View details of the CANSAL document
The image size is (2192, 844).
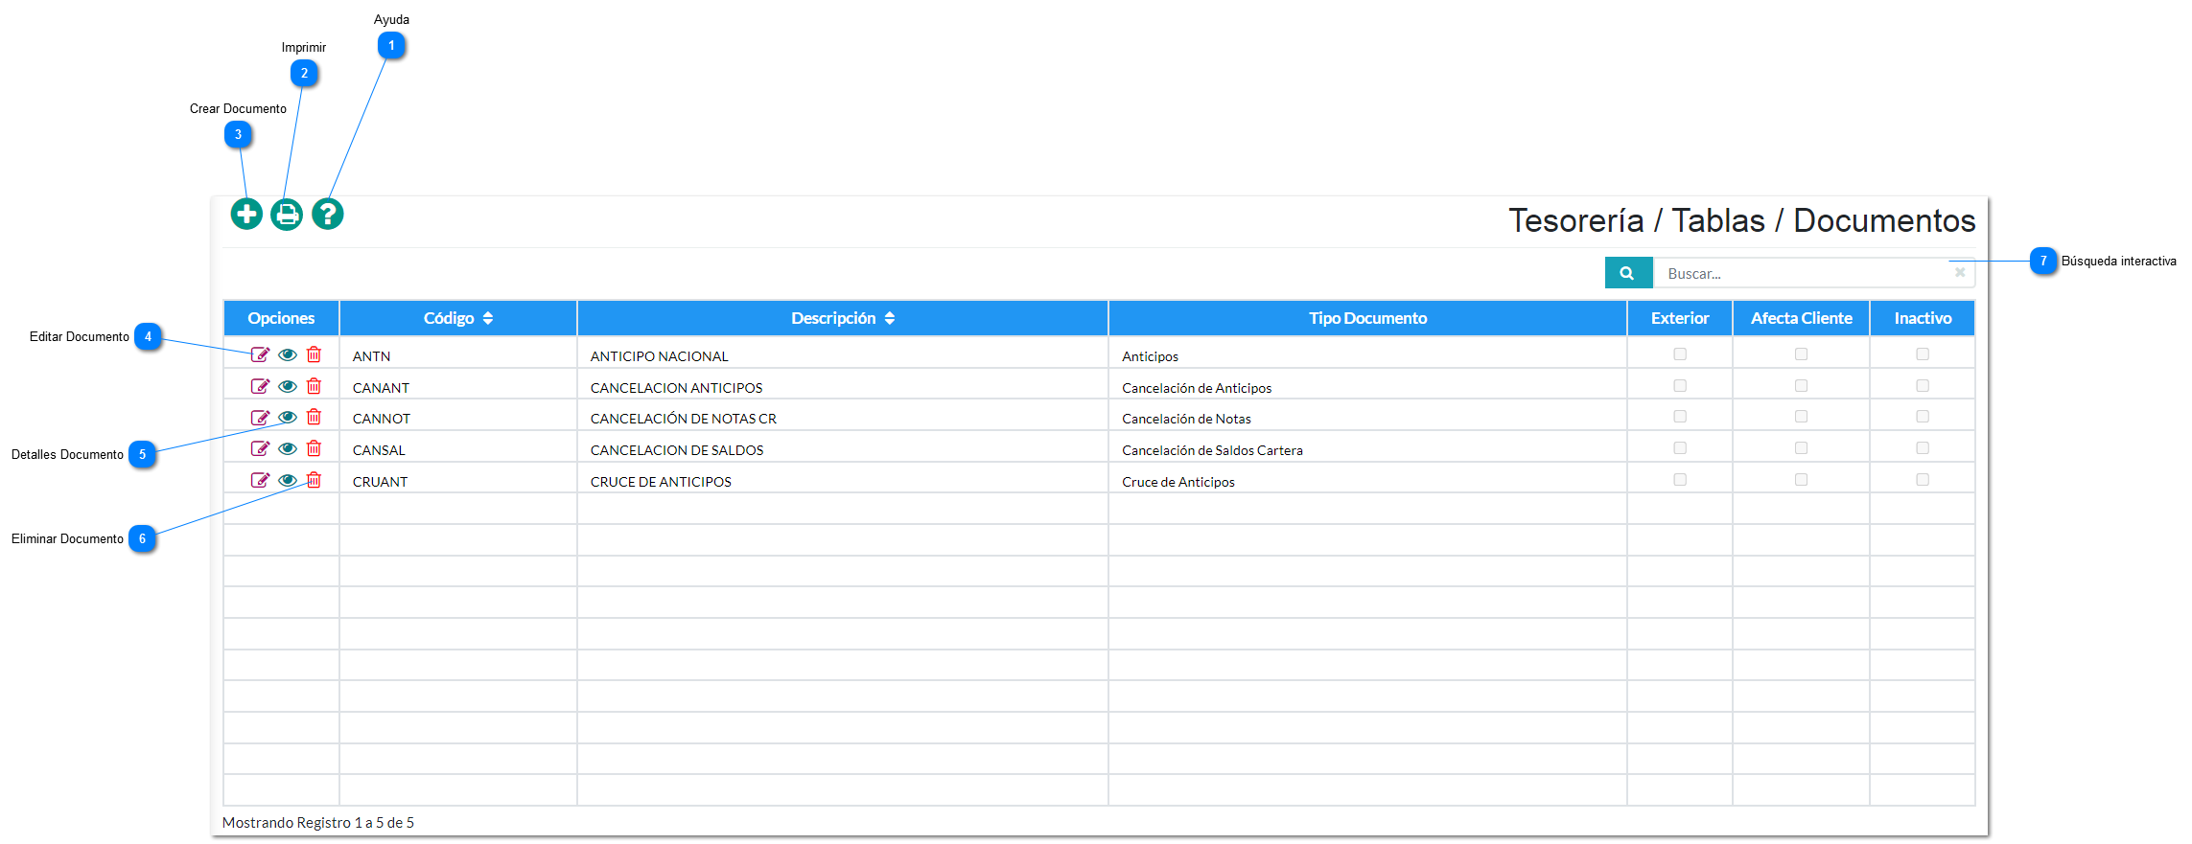(288, 448)
